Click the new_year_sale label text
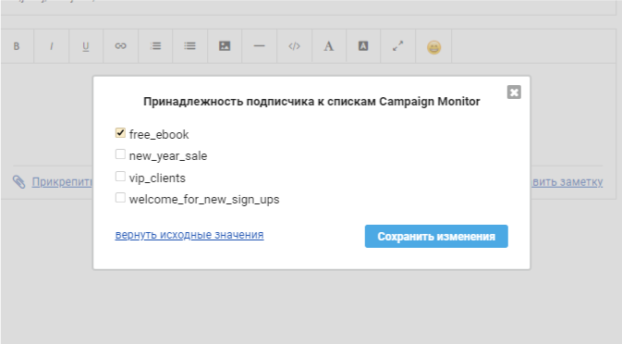This screenshot has height=344, width=622. point(168,156)
